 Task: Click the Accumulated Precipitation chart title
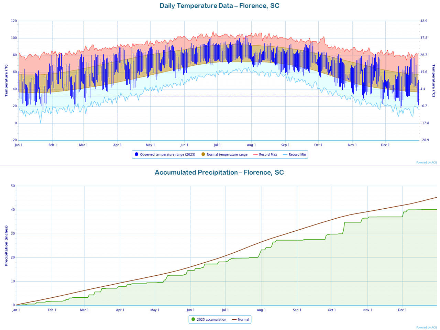point(219,173)
